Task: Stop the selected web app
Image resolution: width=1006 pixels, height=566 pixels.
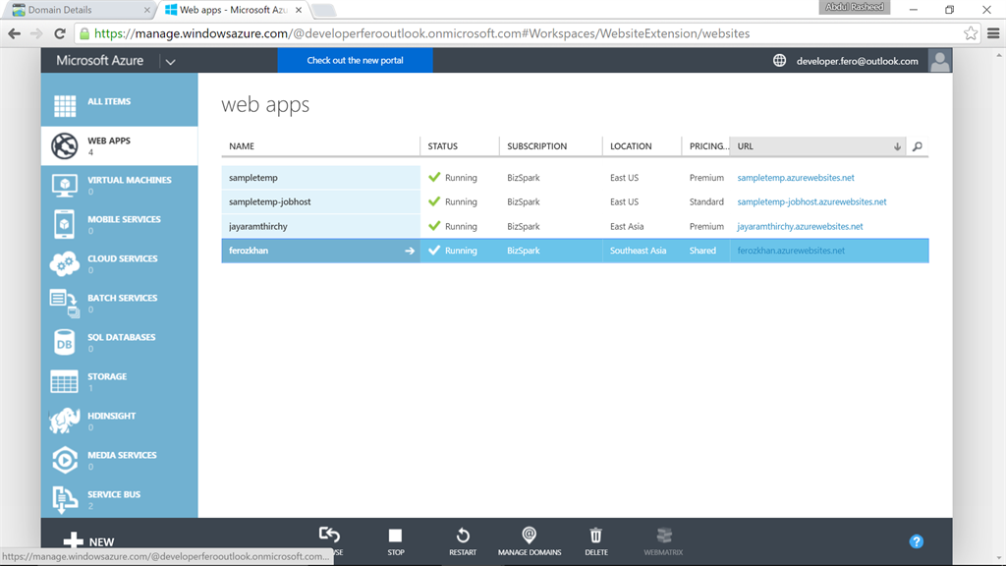Action: (x=395, y=541)
